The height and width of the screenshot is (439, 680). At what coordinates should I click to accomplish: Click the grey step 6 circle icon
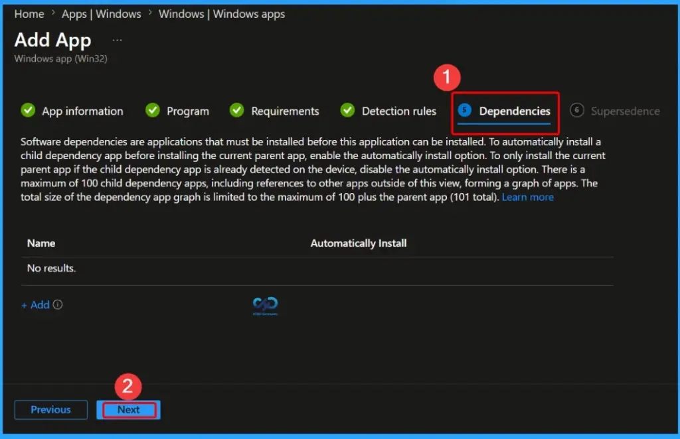(x=577, y=110)
